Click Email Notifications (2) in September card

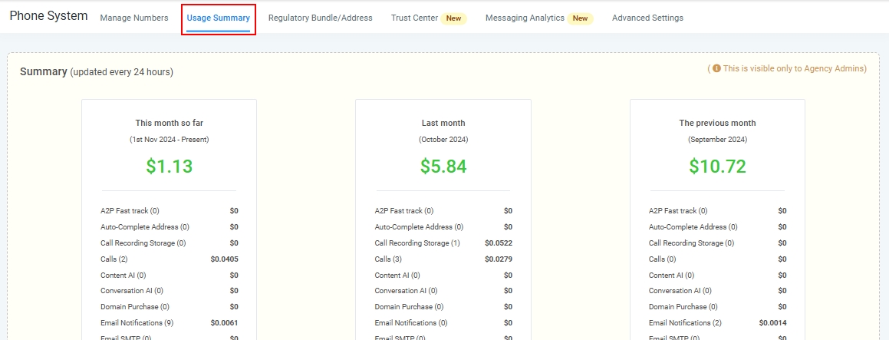(685, 323)
